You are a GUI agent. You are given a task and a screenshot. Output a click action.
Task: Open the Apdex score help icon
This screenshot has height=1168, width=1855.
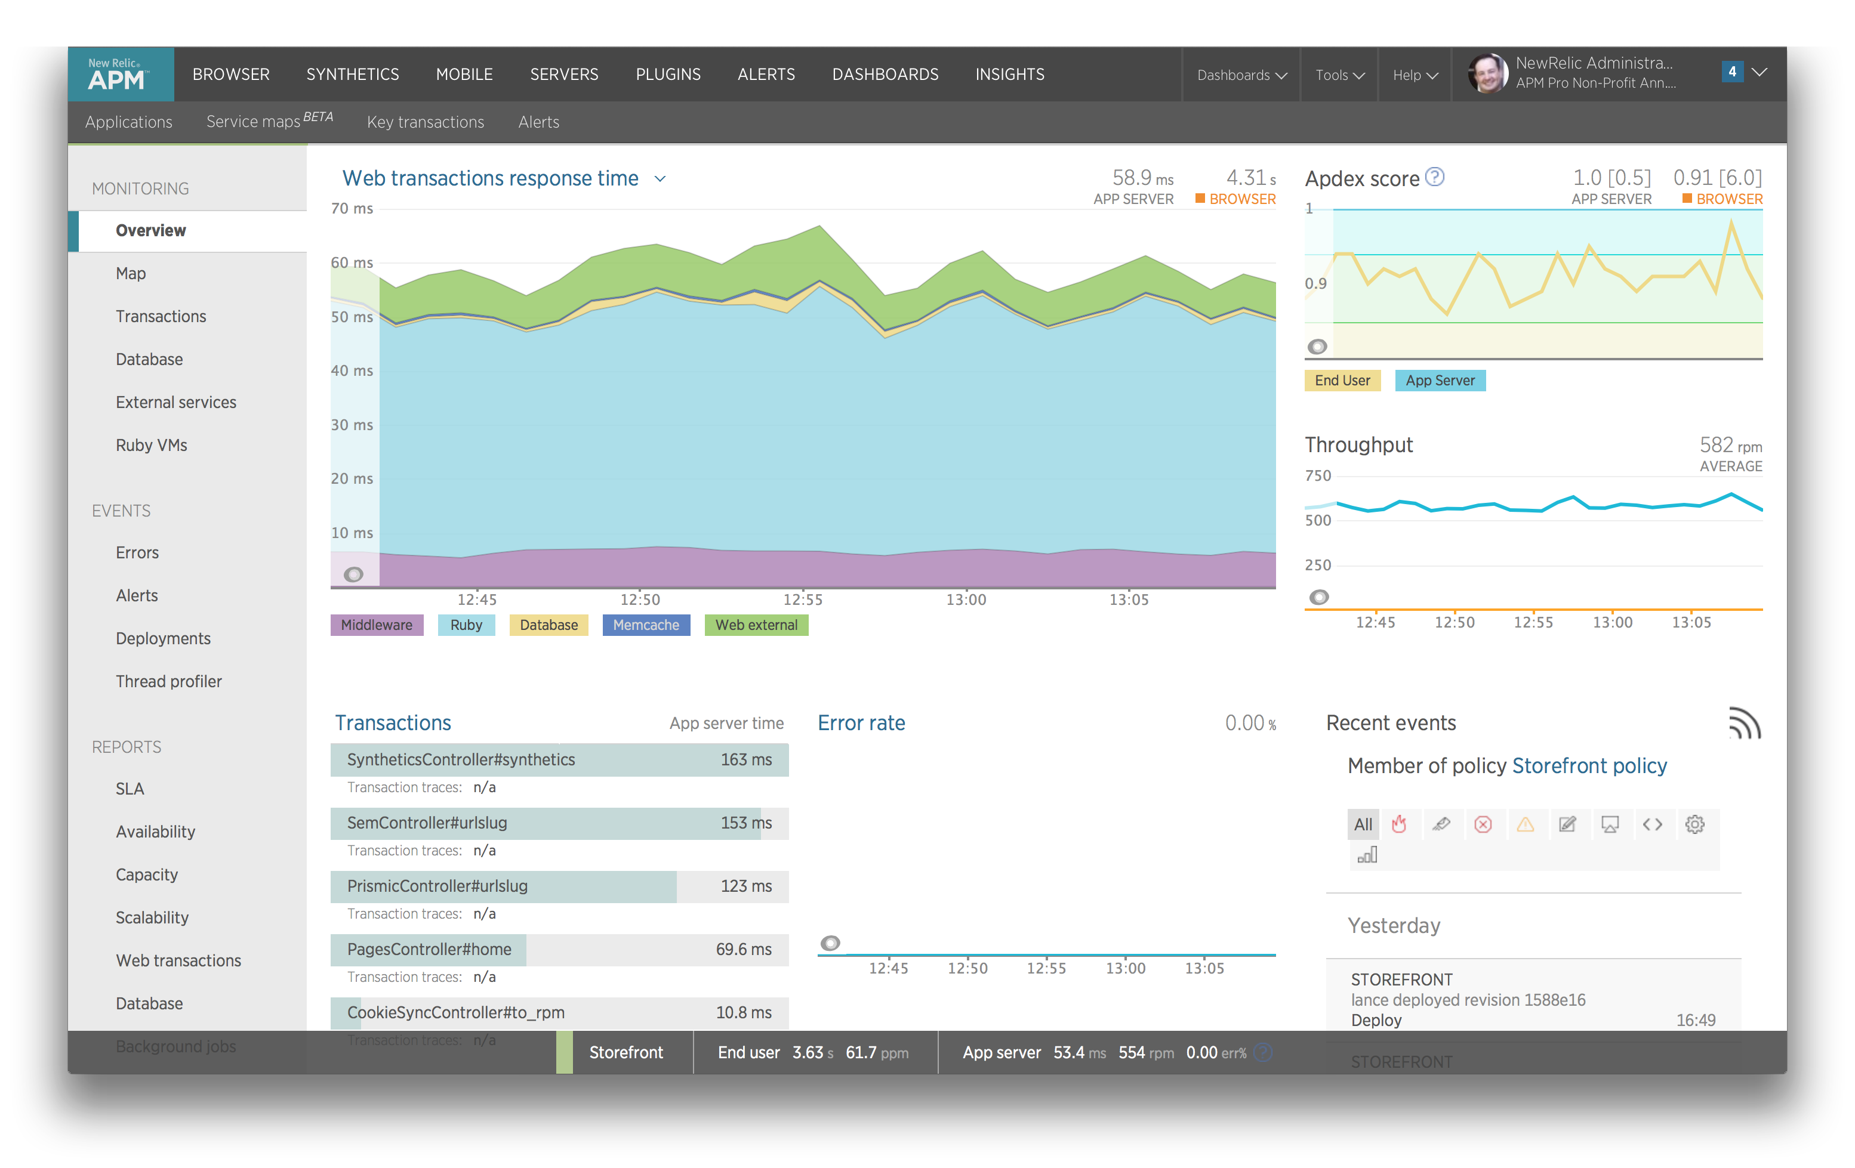(1434, 177)
